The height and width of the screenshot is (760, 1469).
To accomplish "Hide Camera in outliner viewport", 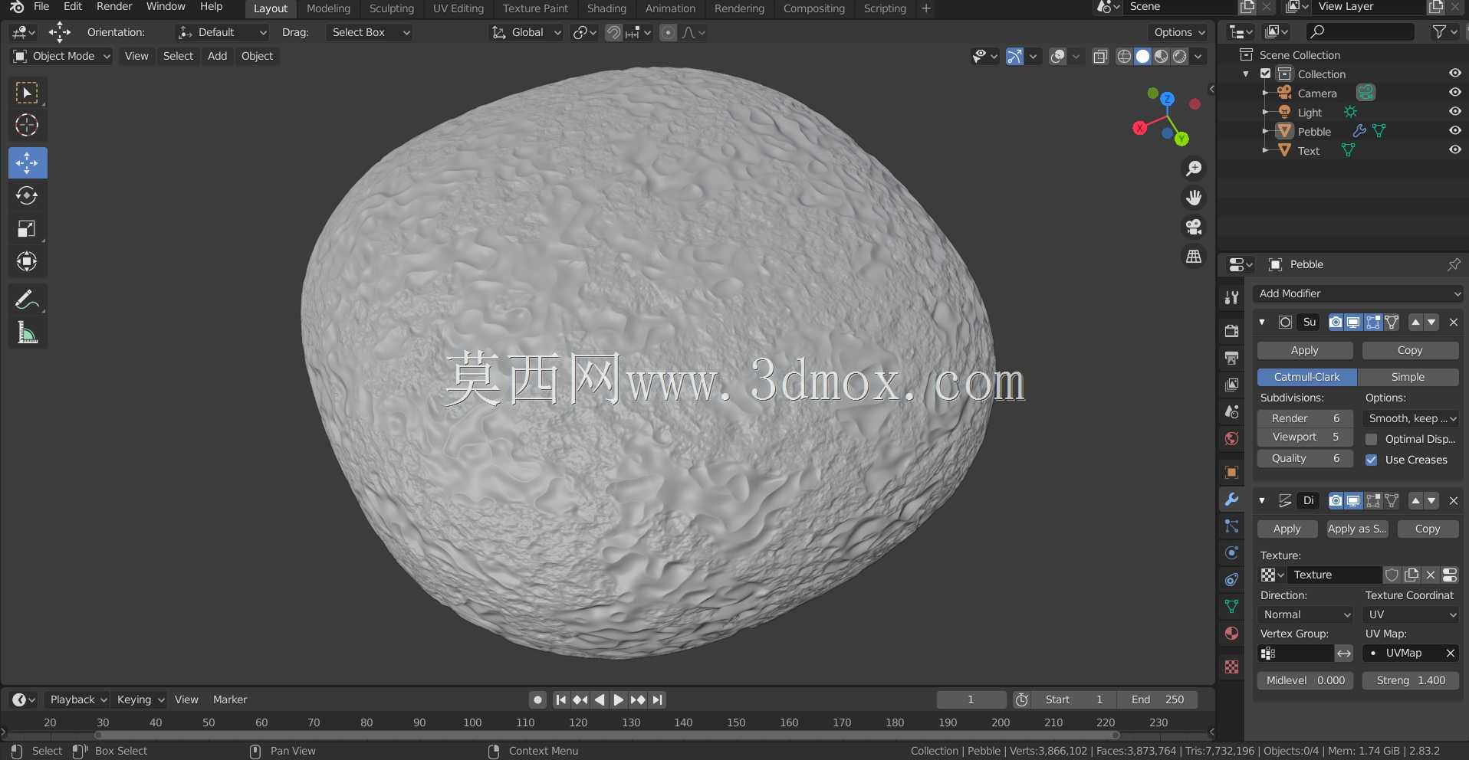I will [x=1454, y=93].
